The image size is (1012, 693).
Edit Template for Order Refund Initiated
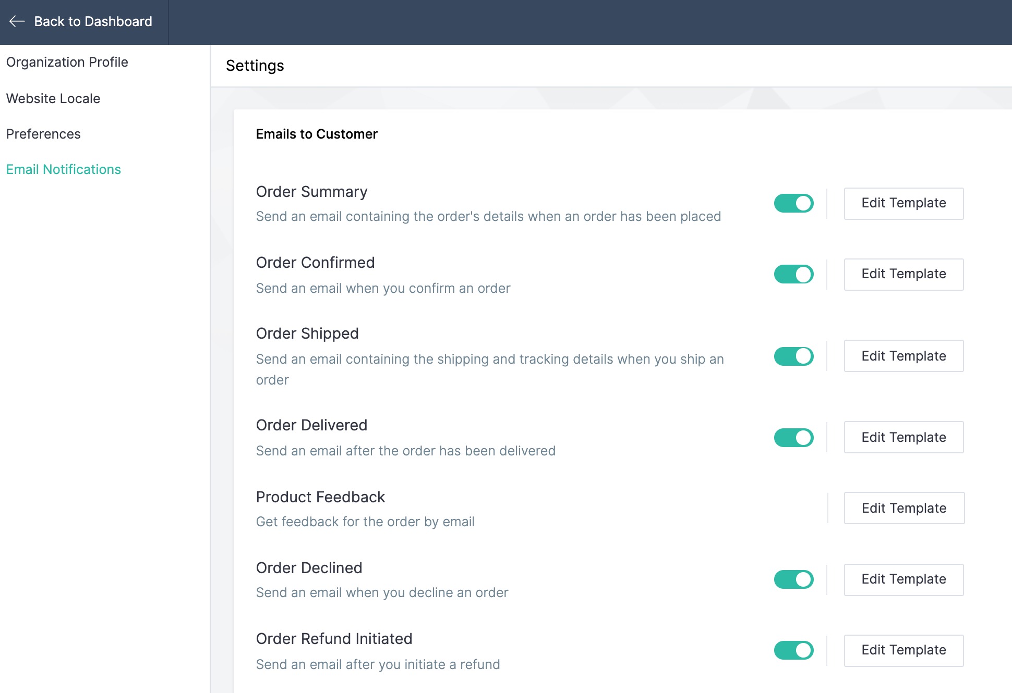(903, 650)
